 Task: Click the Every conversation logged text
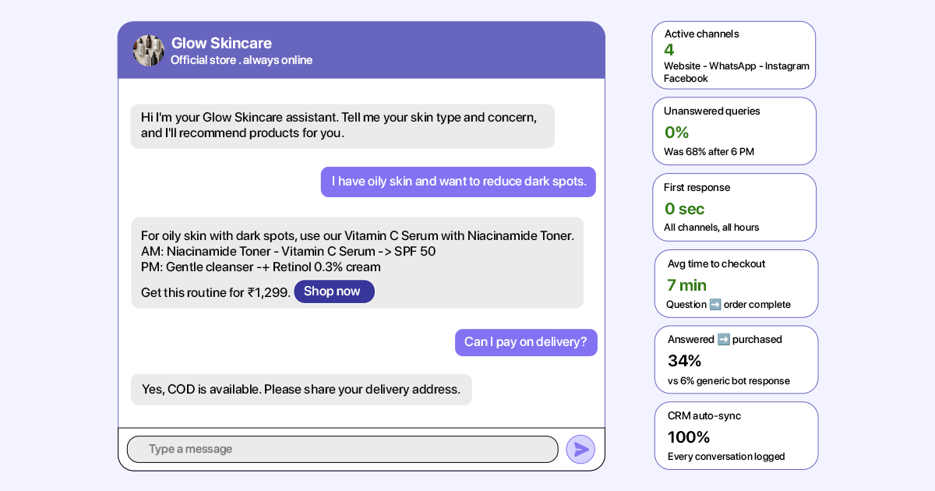[726, 457]
